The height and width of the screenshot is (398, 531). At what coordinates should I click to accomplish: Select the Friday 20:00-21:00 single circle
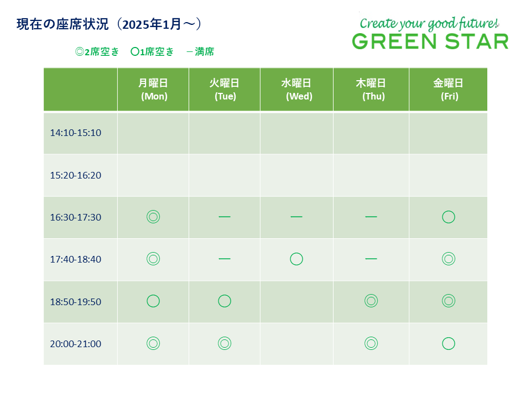(449, 343)
